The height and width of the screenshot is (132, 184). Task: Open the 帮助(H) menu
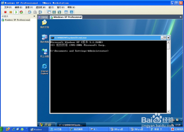(71, 7)
